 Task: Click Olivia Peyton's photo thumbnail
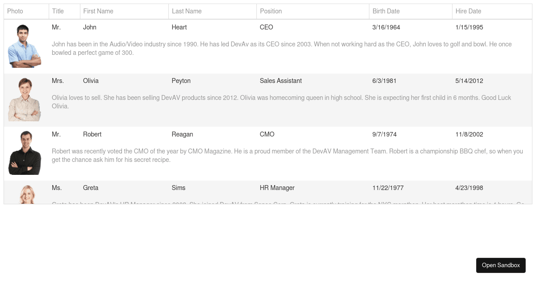[25, 99]
